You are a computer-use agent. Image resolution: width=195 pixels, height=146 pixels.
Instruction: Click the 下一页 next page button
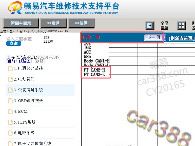(x=155, y=37)
